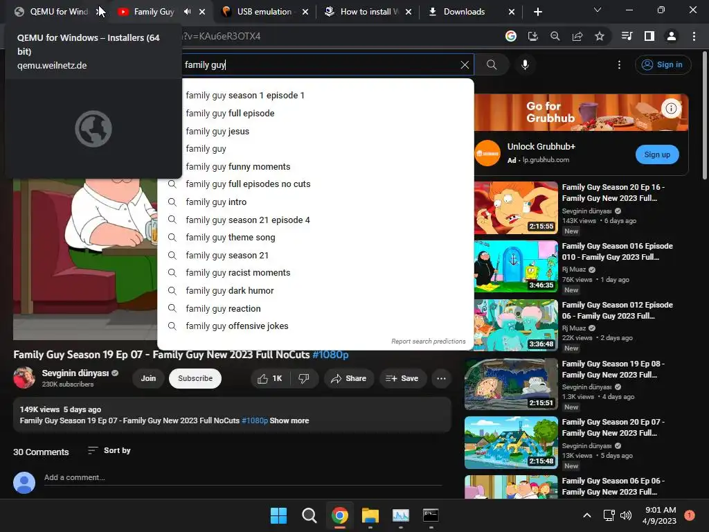
Task: Open Sevginin dünyası channel avatar
Action: tap(24, 378)
